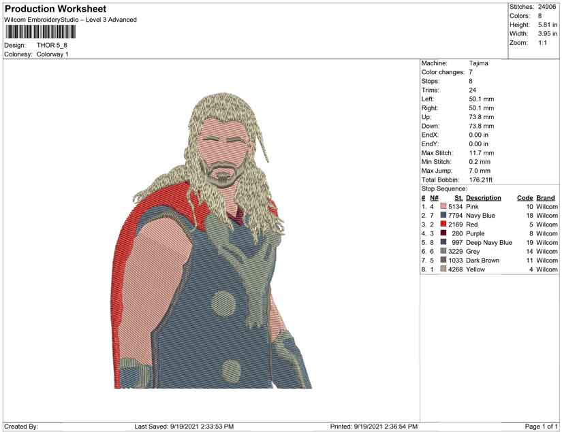Screen dimensions: 562x432
Task: Click the Brand column header
Action: [546, 198]
